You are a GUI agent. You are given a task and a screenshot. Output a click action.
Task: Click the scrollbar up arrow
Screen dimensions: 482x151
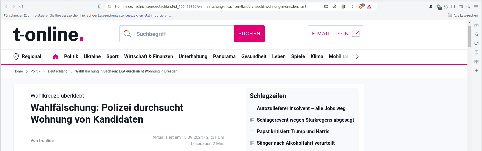pos(469,22)
